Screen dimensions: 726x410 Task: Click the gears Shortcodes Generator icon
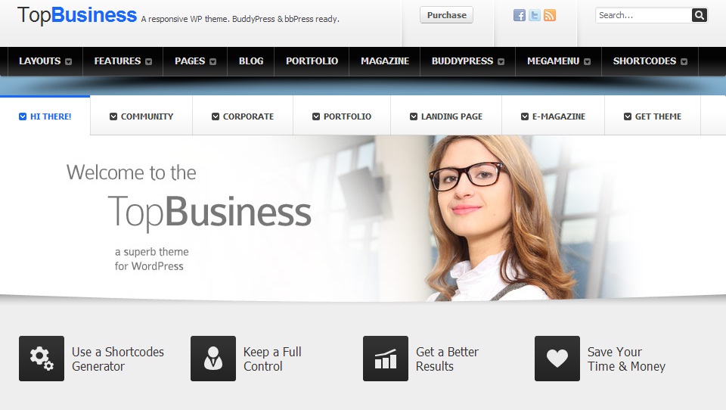[42, 359]
